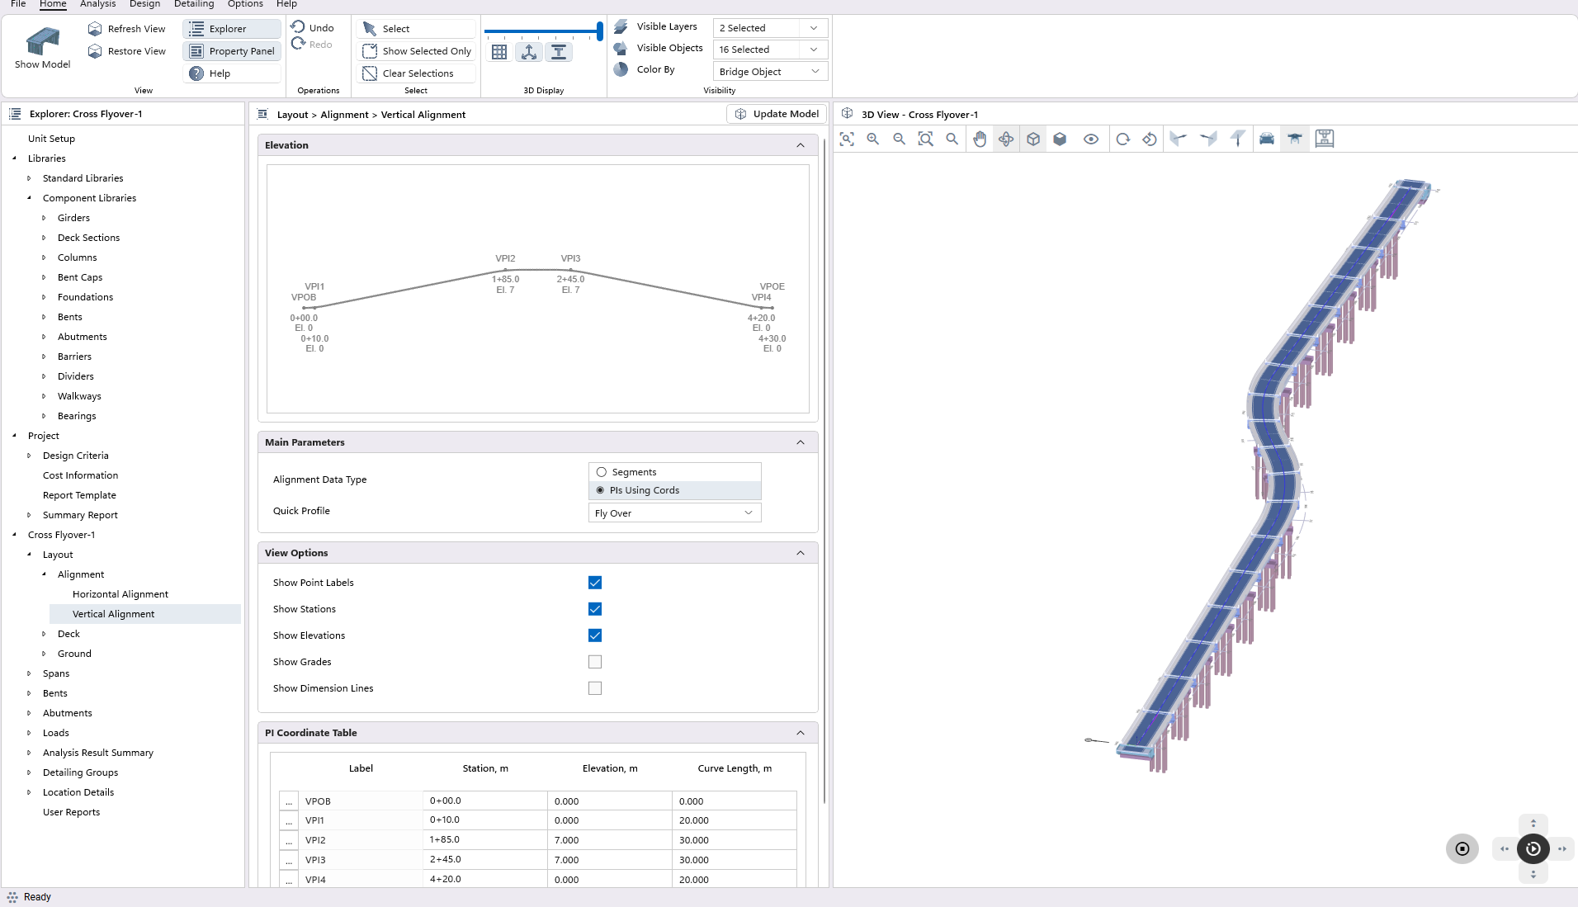Viewport: 1578px width, 907px height.
Task: Click the zoom in magnifier icon
Action: coord(873,139)
